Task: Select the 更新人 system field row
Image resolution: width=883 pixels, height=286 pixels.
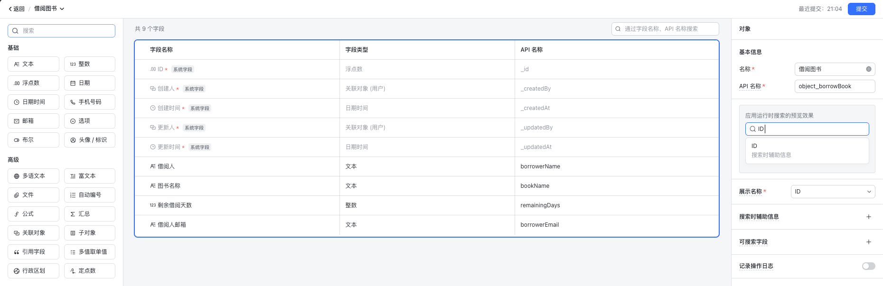Action: coord(427,128)
